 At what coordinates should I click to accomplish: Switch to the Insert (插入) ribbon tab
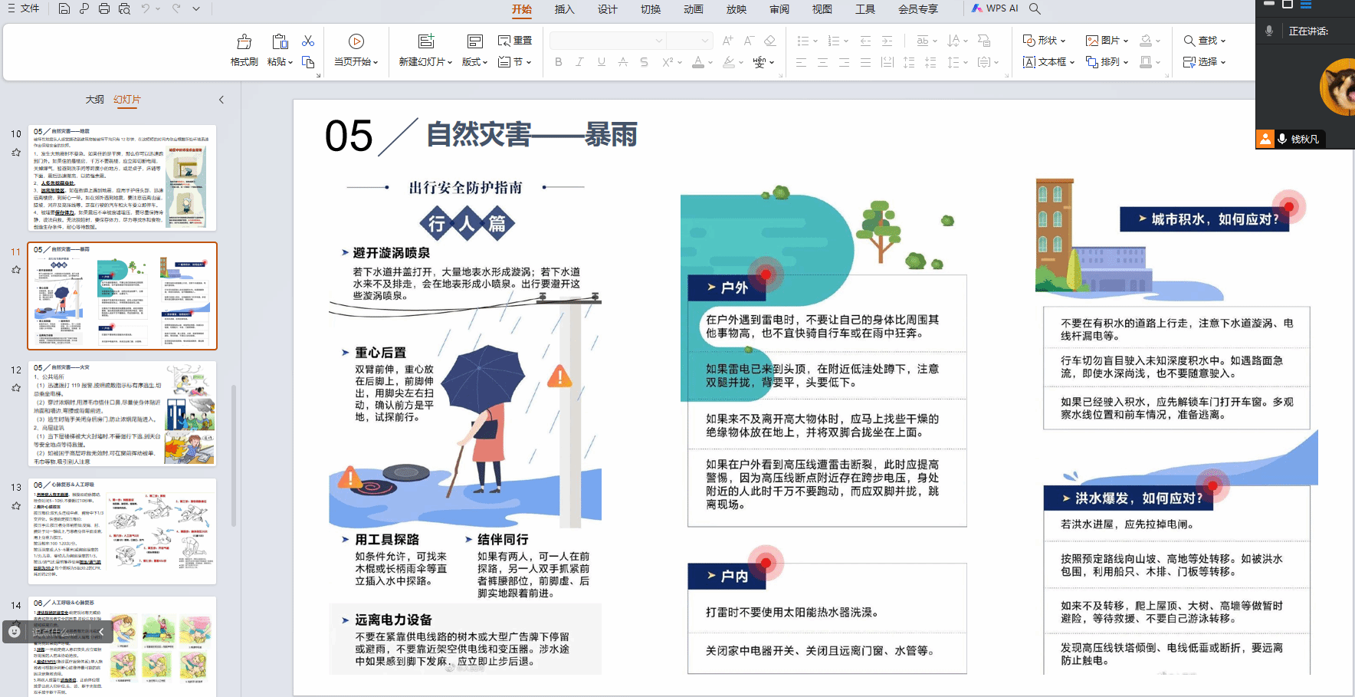pyautogui.click(x=564, y=9)
